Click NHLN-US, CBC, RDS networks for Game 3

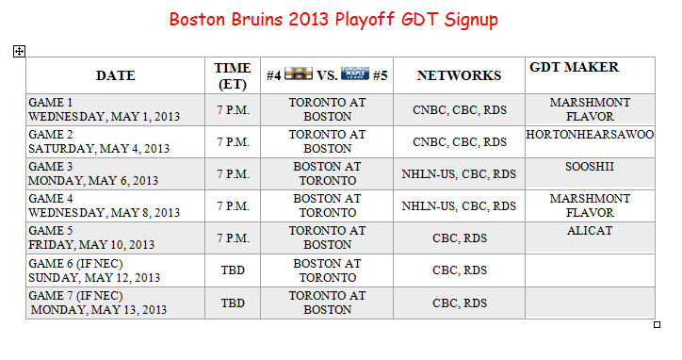point(459,174)
